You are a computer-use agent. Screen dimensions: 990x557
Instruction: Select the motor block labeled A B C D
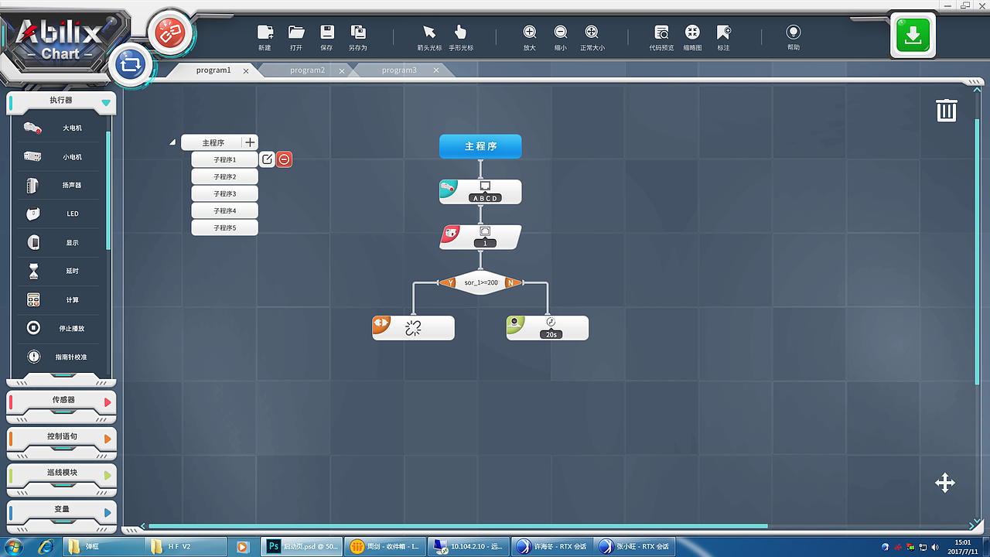(480, 192)
